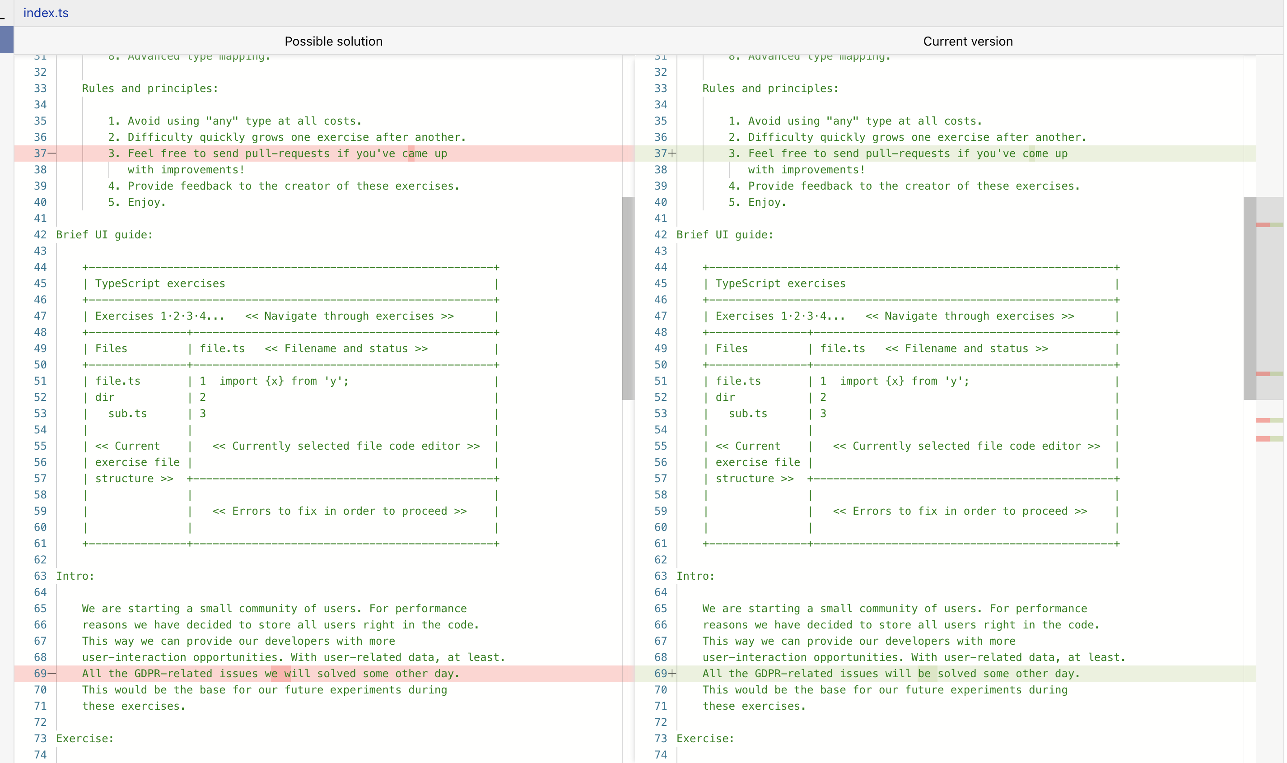Click the Possible solution pane scrollbar thumb
The height and width of the screenshot is (763, 1287).
pos(628,298)
